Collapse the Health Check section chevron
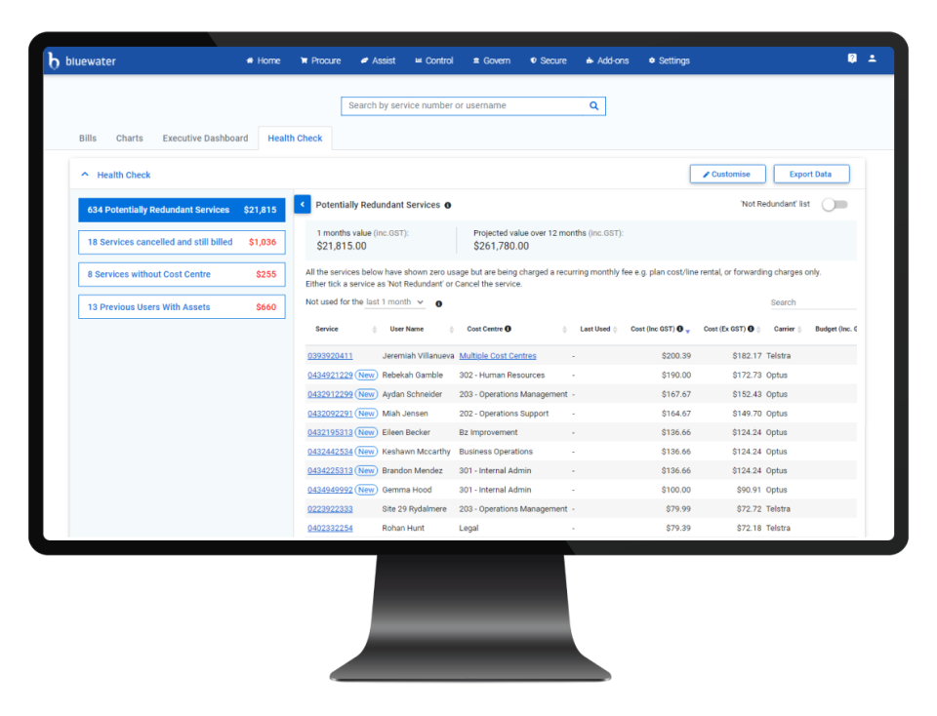 pyautogui.click(x=85, y=175)
